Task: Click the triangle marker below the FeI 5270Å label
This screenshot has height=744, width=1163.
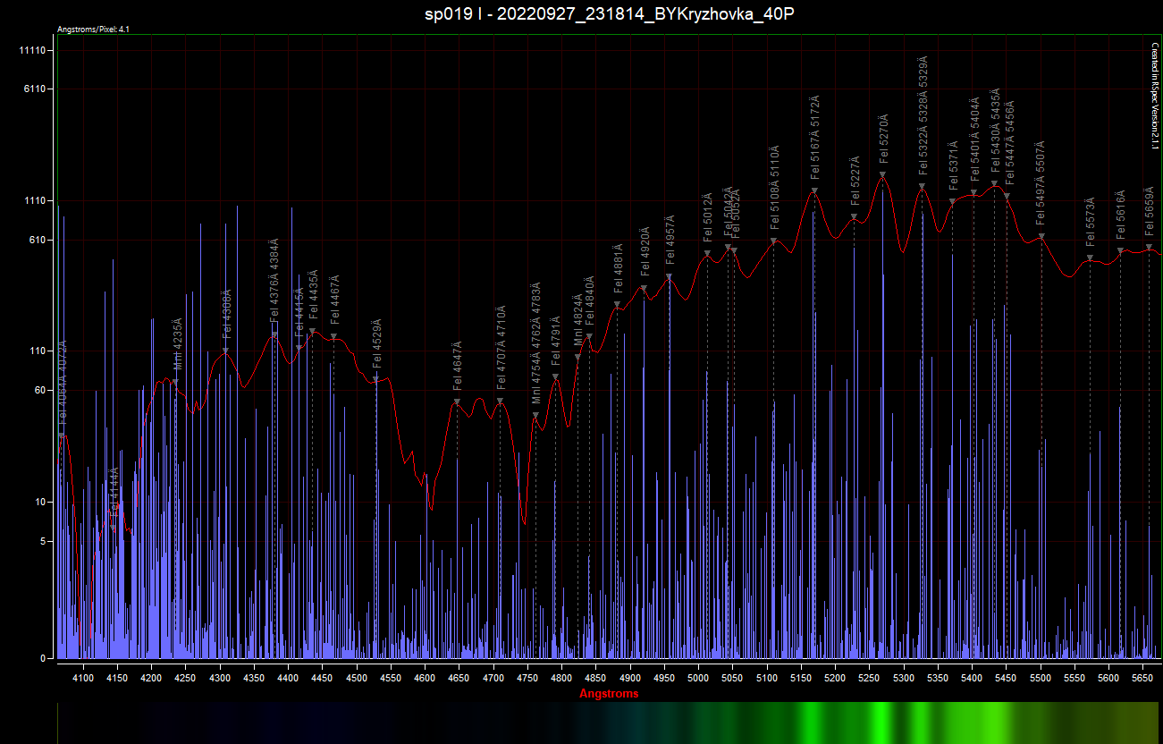Action: tap(883, 175)
